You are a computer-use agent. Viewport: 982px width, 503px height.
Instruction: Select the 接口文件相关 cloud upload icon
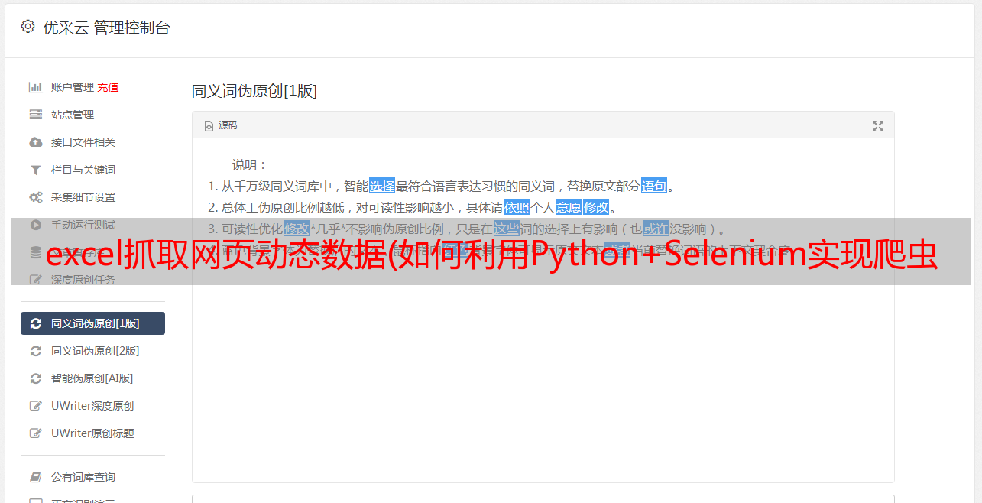[x=35, y=142]
